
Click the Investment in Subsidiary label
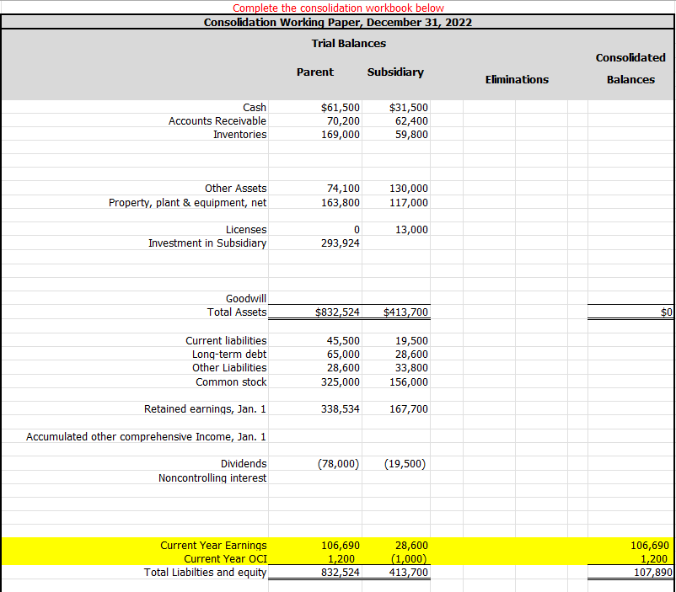pos(207,243)
